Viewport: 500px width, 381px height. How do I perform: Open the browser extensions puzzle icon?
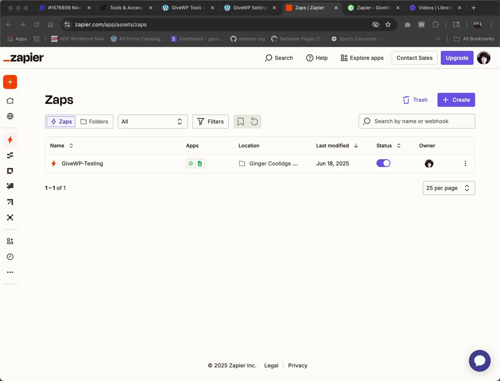pyautogui.click(x=436, y=25)
